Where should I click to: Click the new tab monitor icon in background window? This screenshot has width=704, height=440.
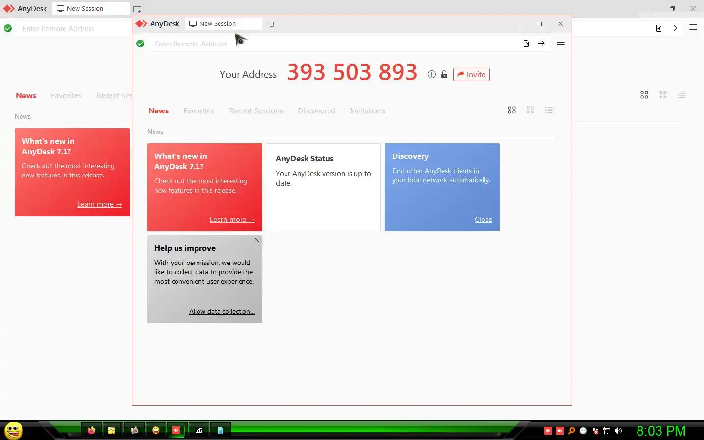137,9
